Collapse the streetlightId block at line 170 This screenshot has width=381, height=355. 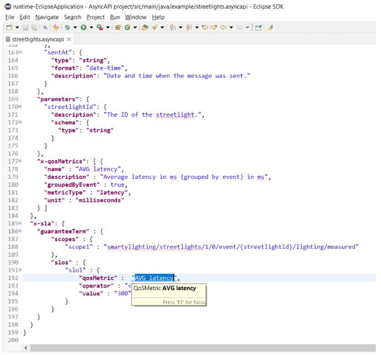point(20,107)
